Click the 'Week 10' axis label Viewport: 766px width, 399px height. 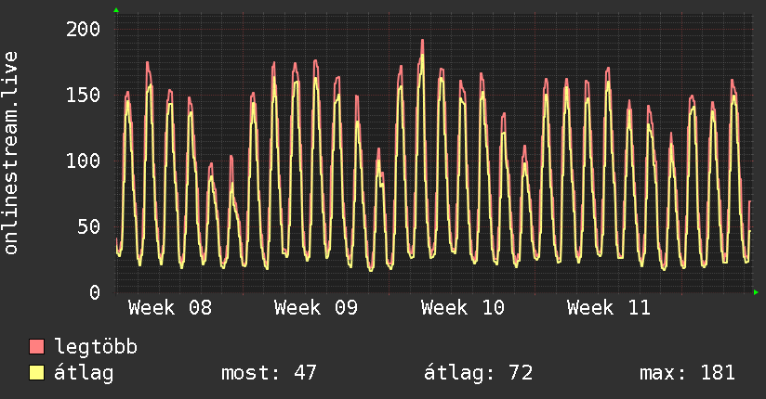462,308
